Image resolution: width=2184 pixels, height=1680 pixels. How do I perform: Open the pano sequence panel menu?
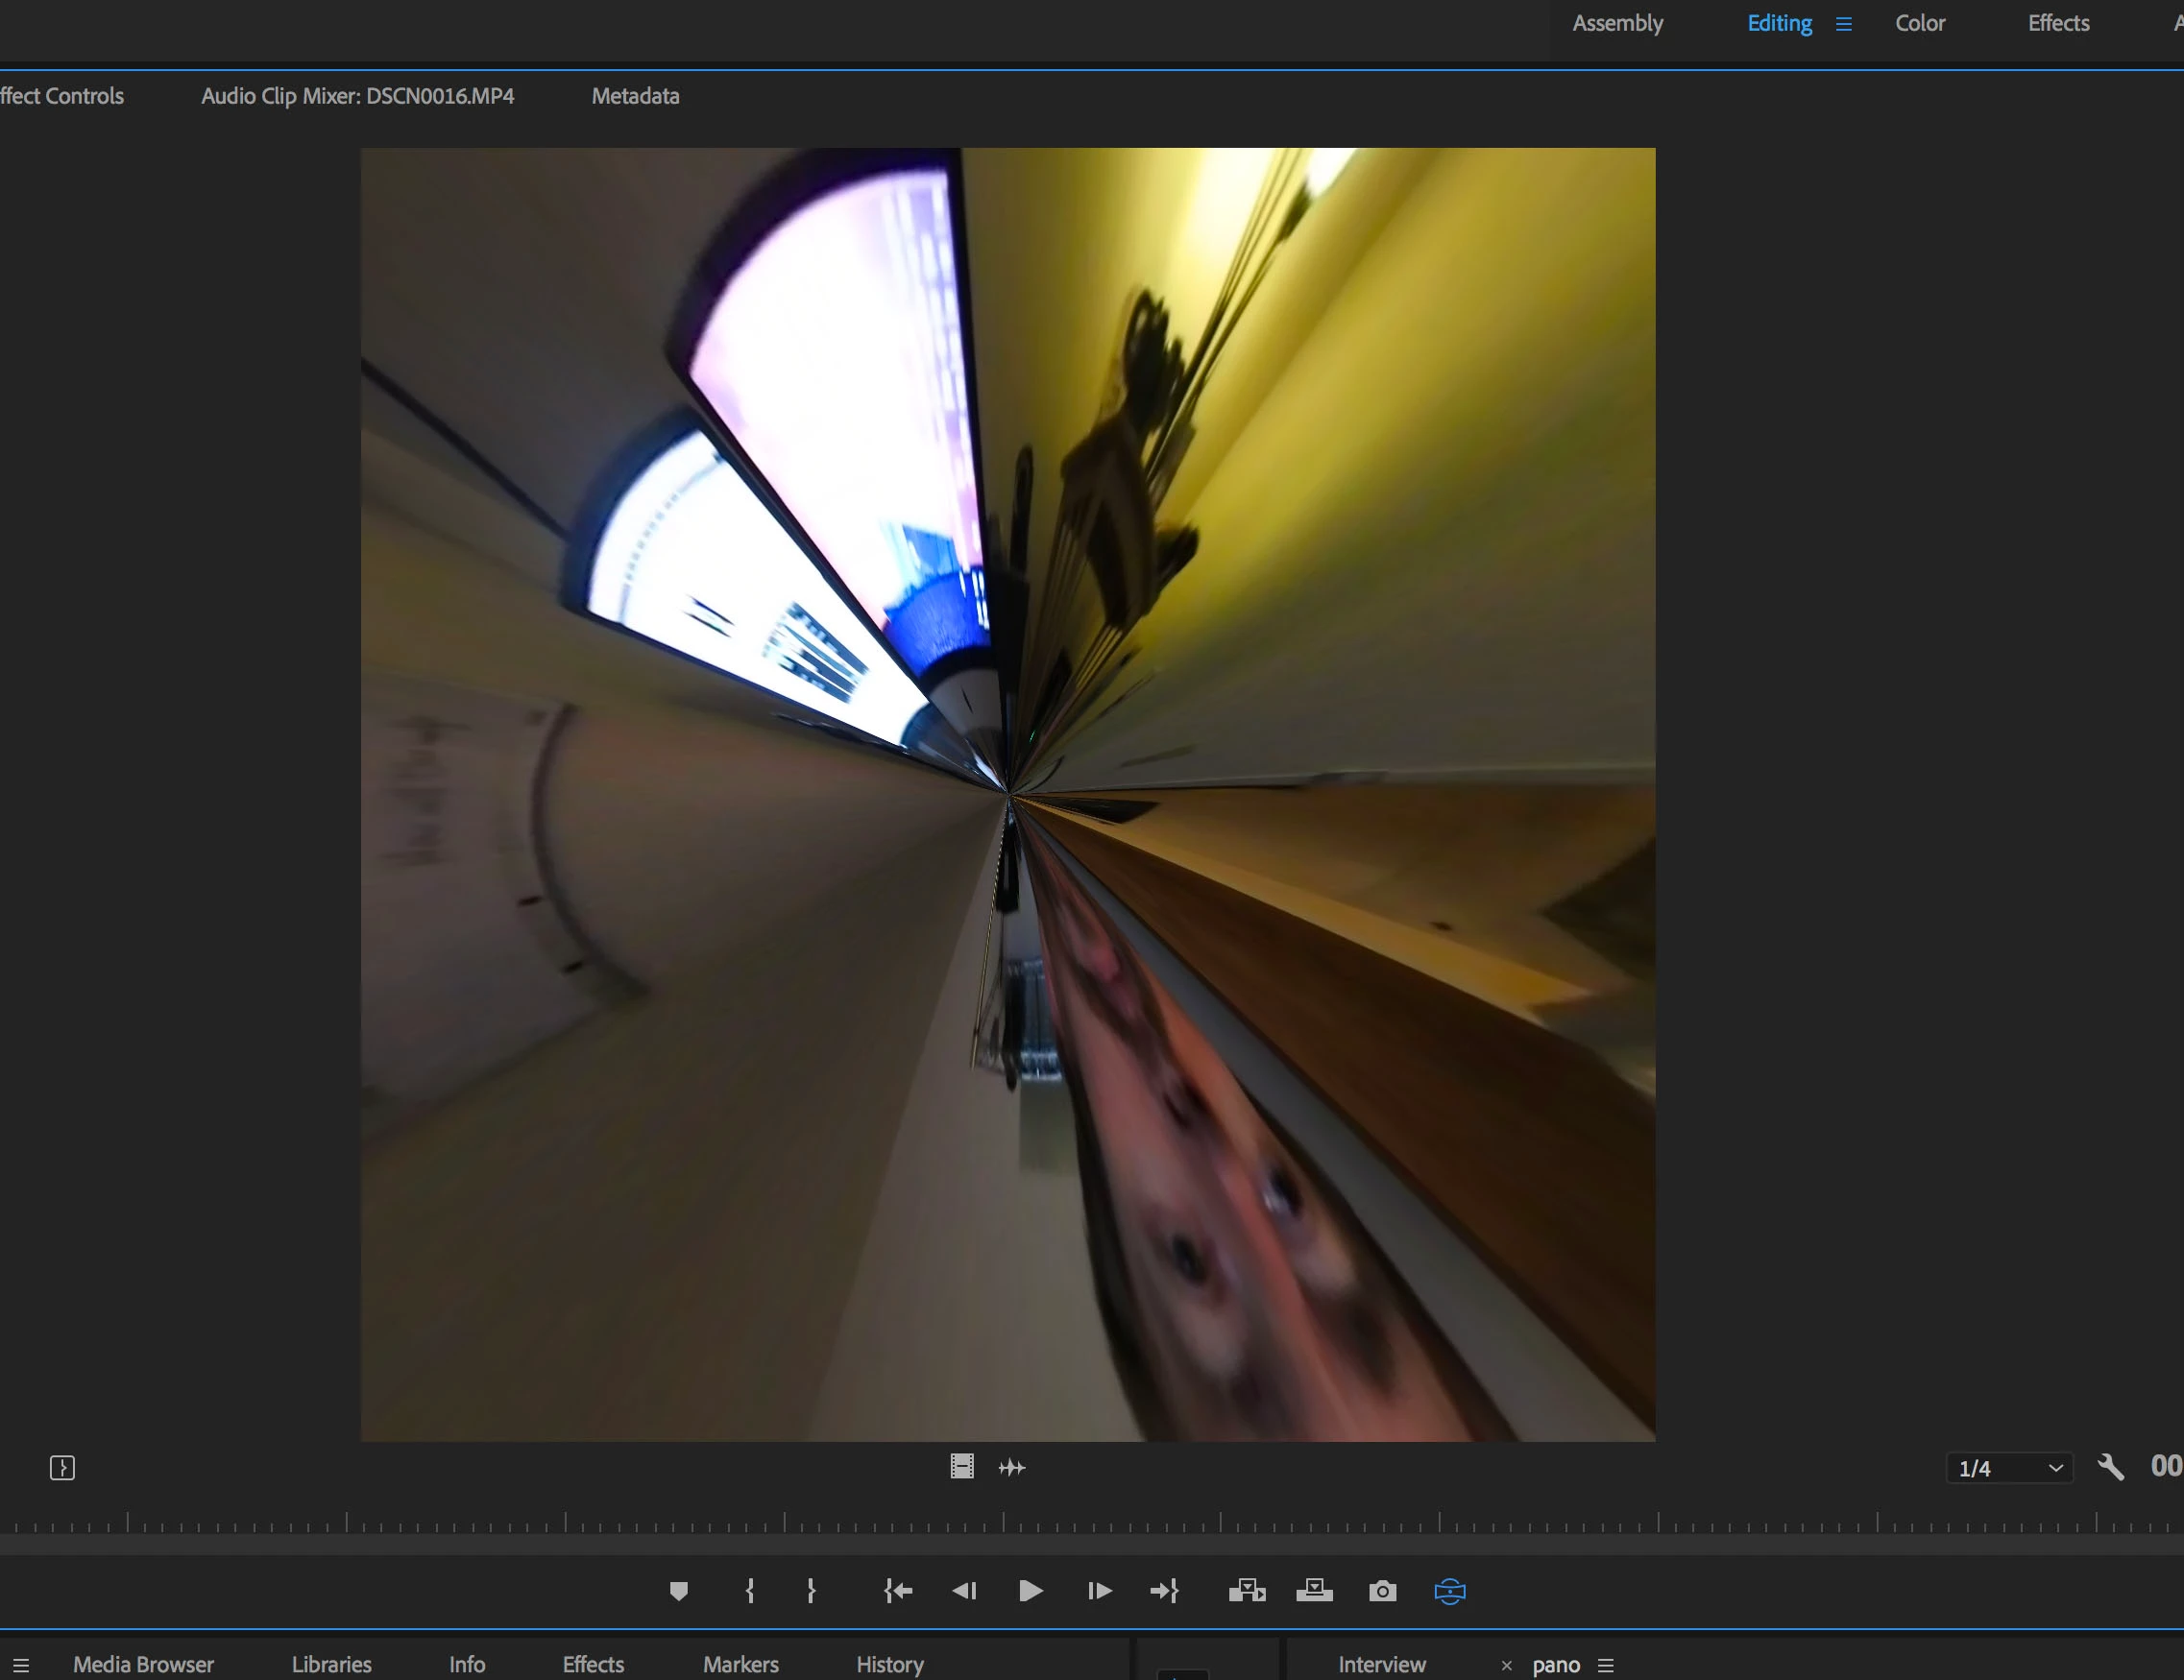[x=1606, y=1665]
